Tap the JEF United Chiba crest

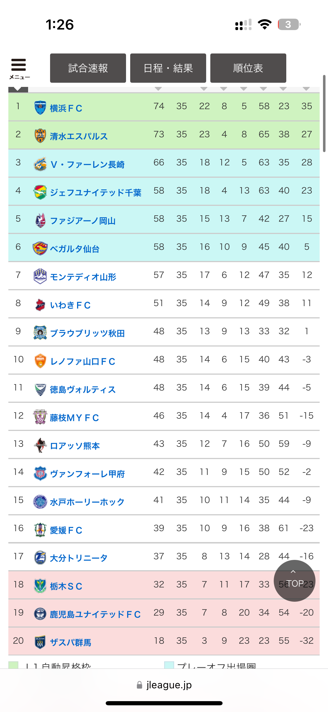(40, 192)
